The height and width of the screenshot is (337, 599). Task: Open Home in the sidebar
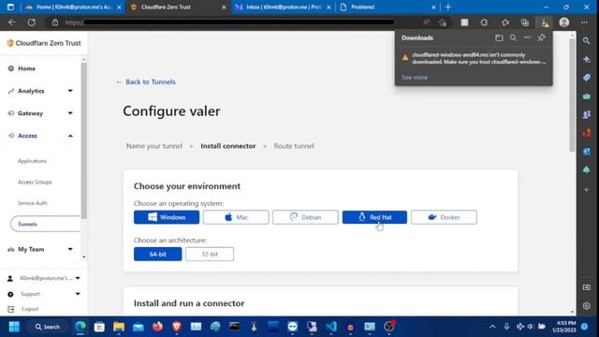coord(26,68)
